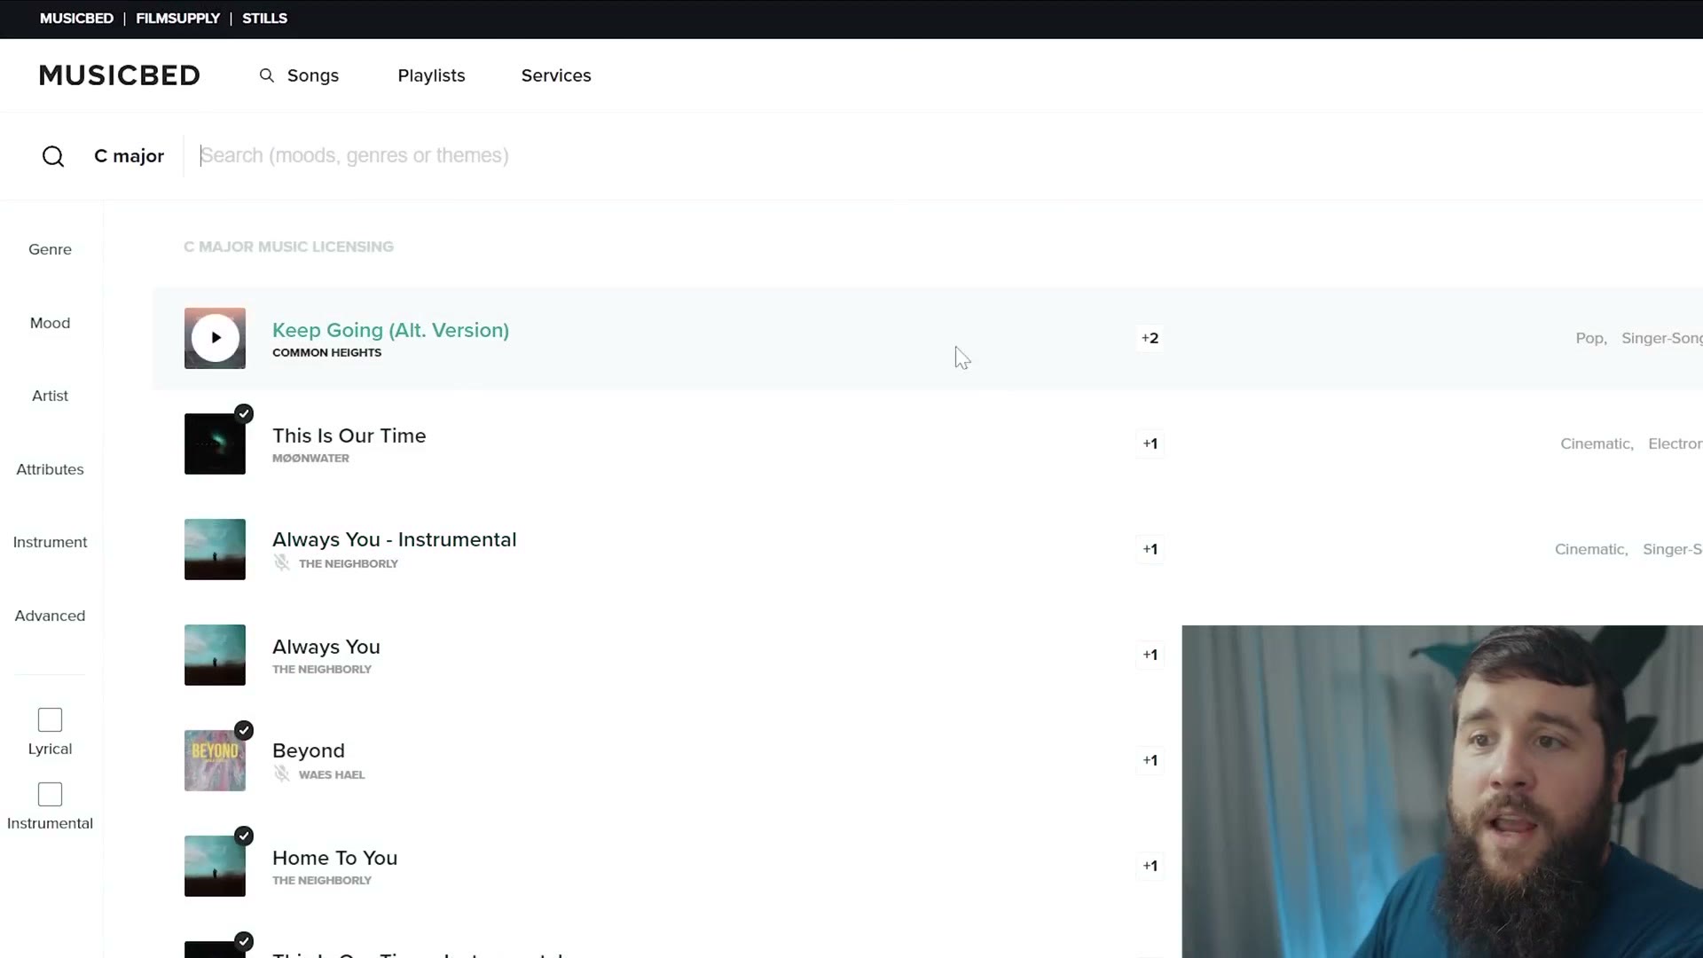Click The Neighborly under Home To You
Viewport: 1703px width, 958px height.
tap(321, 881)
